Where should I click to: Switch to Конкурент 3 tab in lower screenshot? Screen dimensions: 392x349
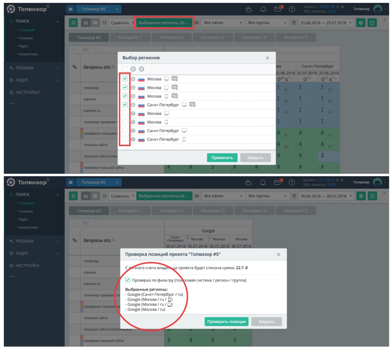tap(213, 211)
